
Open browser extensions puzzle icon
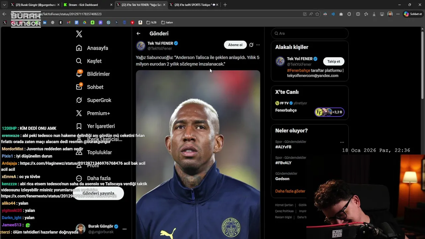[x=349, y=14]
